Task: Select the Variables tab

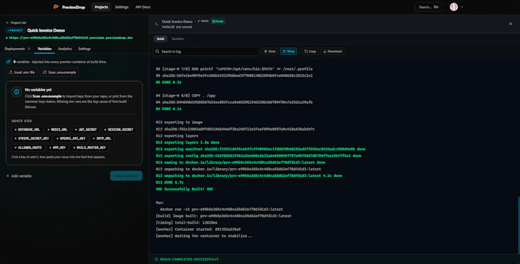Action: click(44, 49)
